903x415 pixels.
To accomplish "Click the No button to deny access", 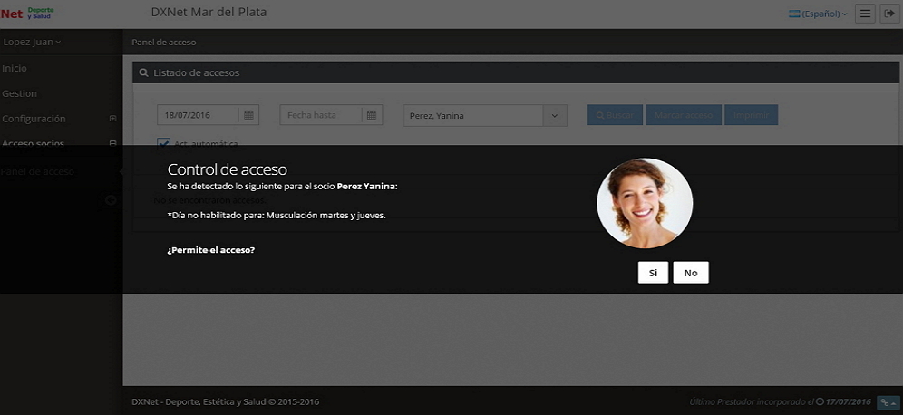I will [691, 273].
